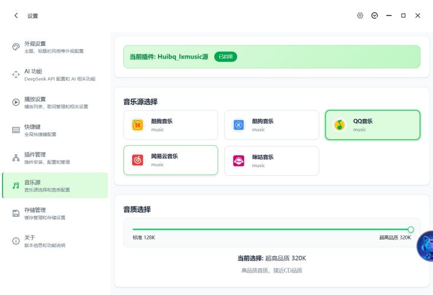Open 播放设置 settings section
This screenshot has height=295, width=433.
(55, 102)
